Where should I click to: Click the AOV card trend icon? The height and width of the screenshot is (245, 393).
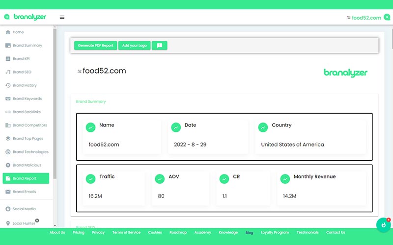(160, 179)
